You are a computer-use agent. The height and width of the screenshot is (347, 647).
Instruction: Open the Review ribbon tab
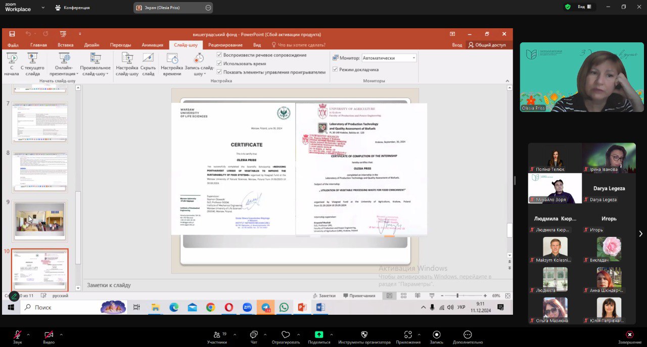(x=225, y=45)
